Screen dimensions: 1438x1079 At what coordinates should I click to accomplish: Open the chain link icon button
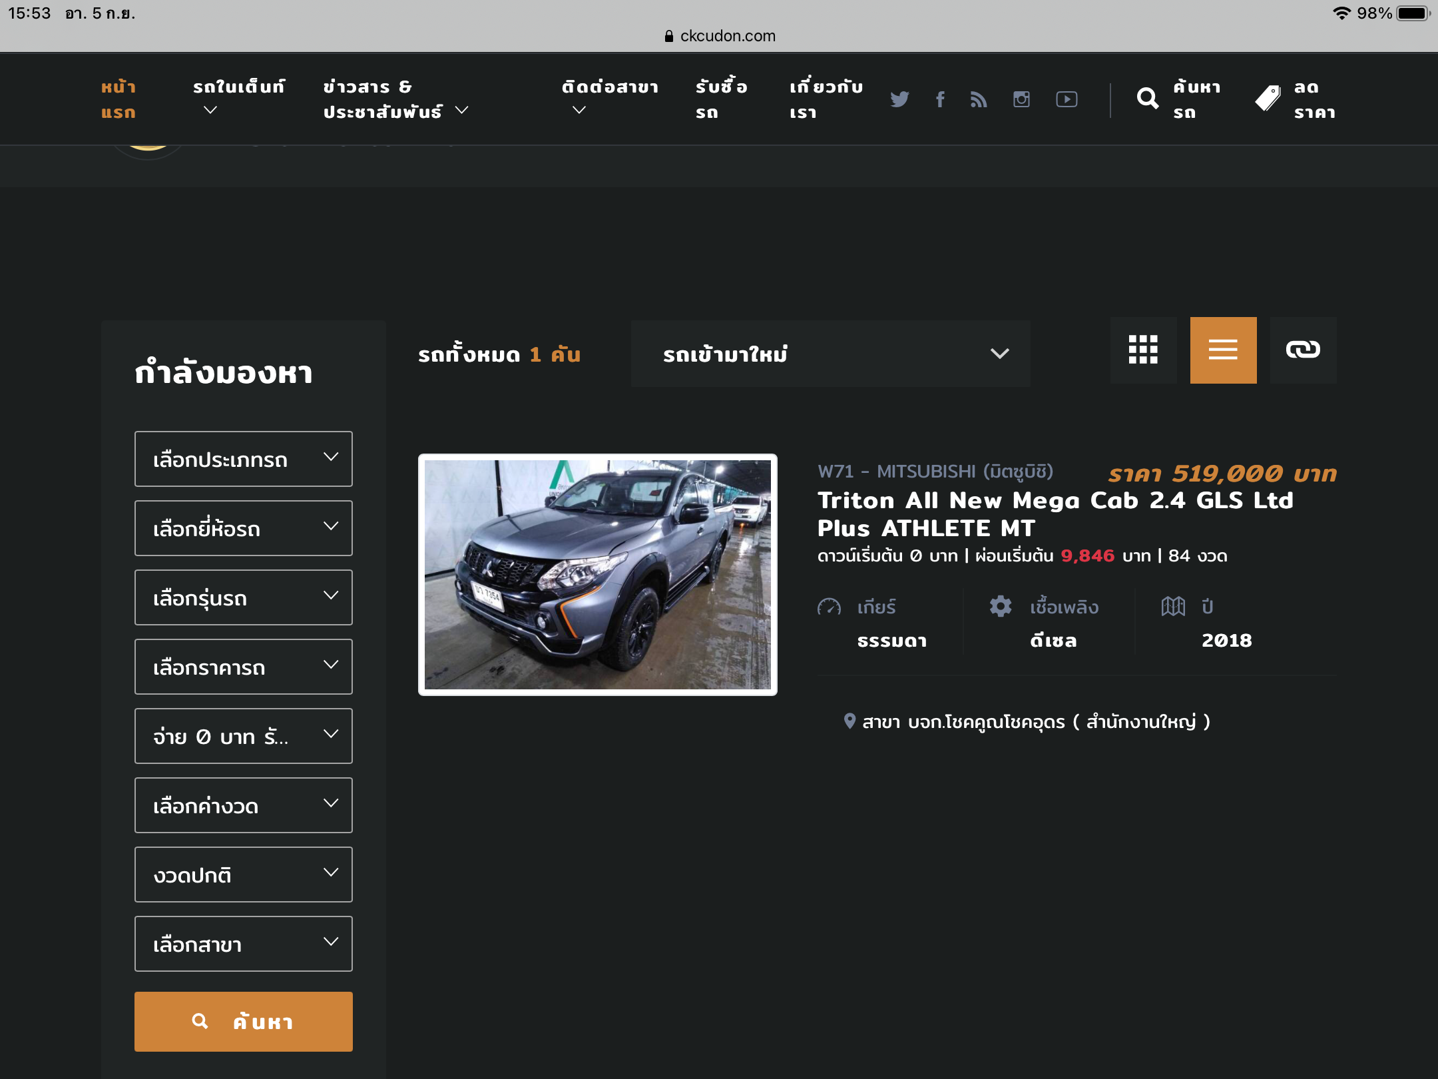pyautogui.click(x=1303, y=350)
